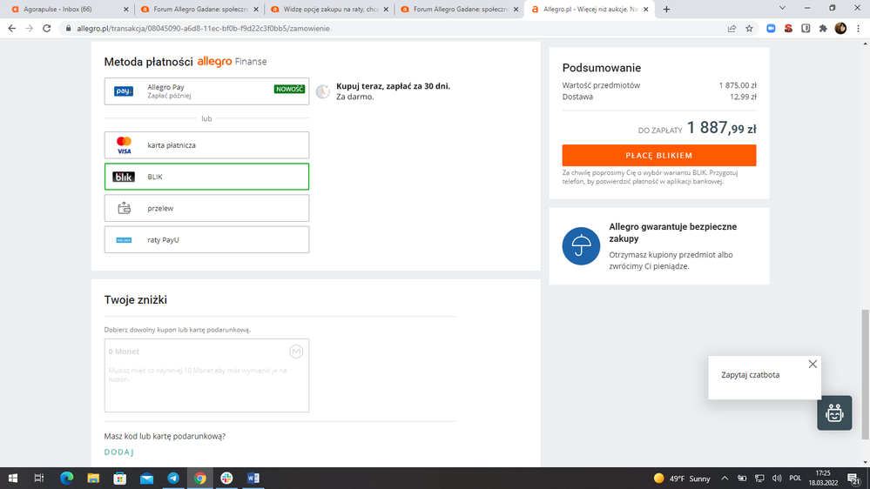Open Telegram from taskbar
The height and width of the screenshot is (489, 870).
(x=173, y=478)
